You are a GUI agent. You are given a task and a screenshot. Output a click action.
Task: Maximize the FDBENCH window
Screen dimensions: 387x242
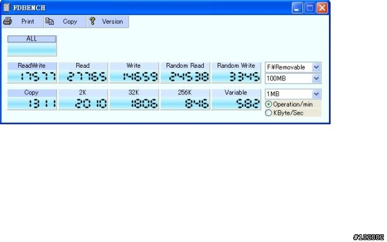(x=310, y=8)
